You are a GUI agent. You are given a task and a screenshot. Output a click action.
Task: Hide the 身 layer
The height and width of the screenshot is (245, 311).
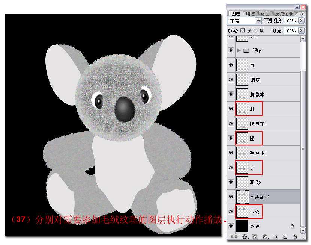click(x=231, y=65)
